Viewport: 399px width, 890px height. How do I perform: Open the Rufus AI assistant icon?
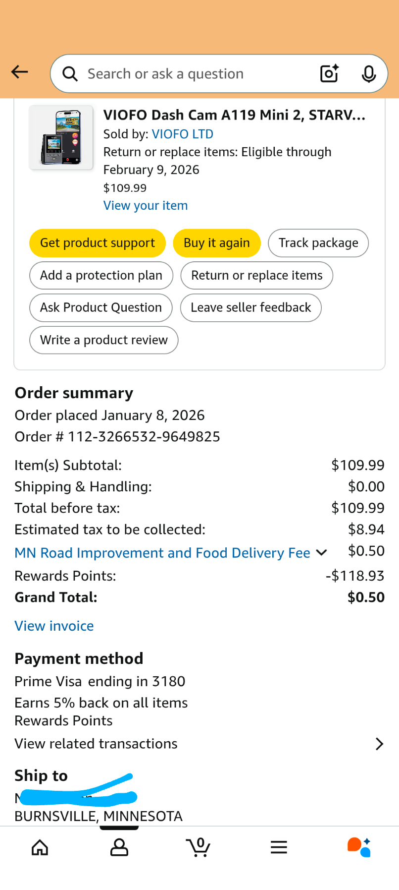pos(359,847)
